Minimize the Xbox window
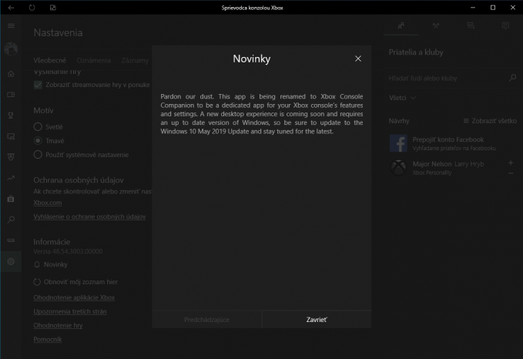The image size is (523, 359). [x=473, y=8]
